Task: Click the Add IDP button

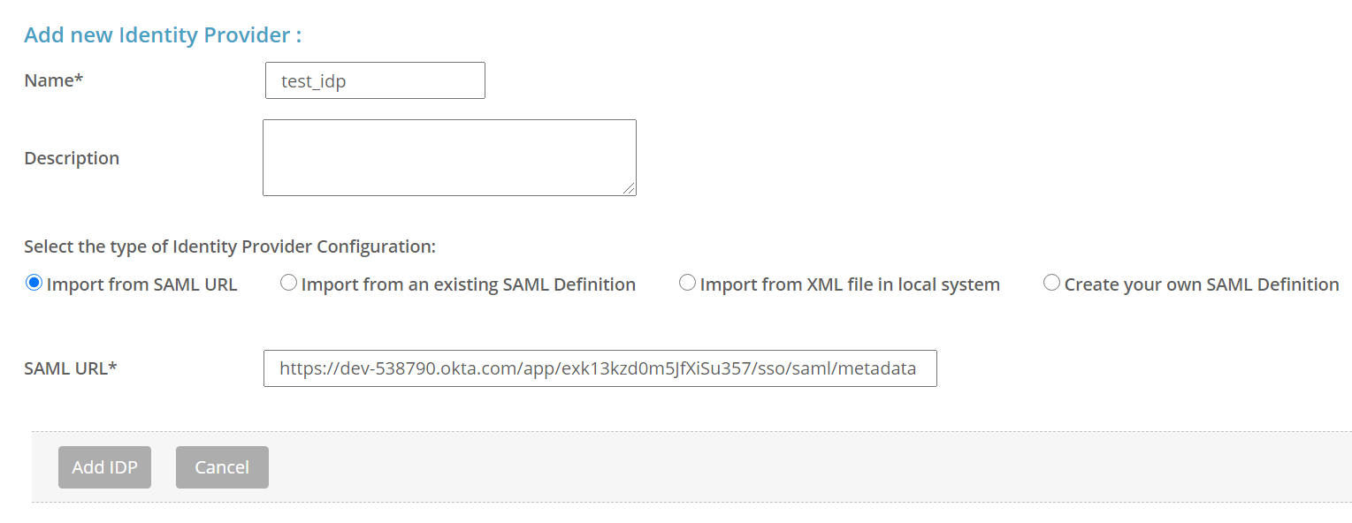Action: [104, 466]
